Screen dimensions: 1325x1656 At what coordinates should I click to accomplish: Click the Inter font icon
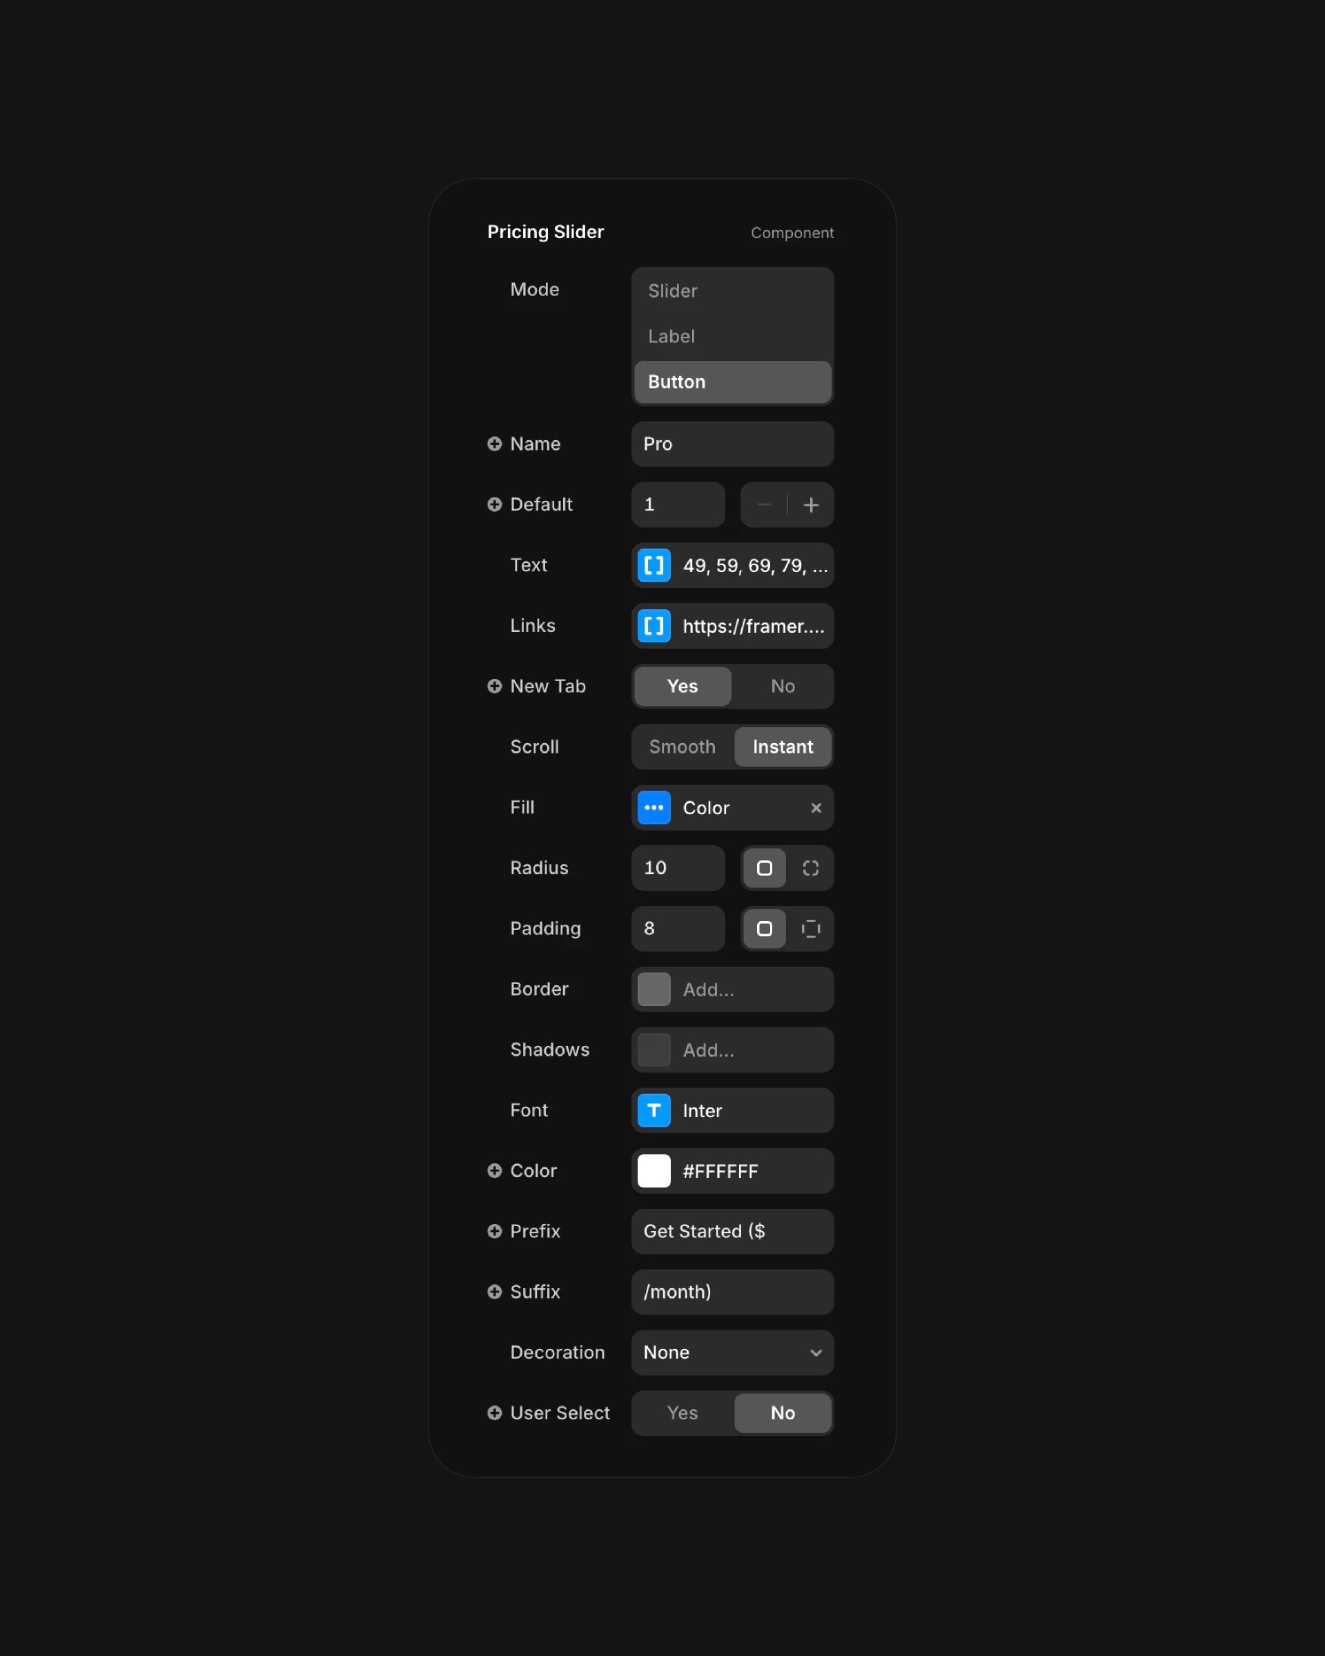pos(654,1110)
